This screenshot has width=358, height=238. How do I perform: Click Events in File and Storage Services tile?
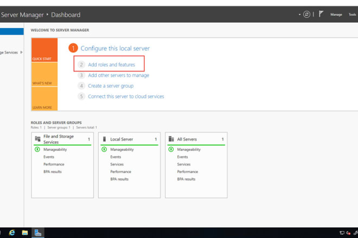tap(49, 157)
